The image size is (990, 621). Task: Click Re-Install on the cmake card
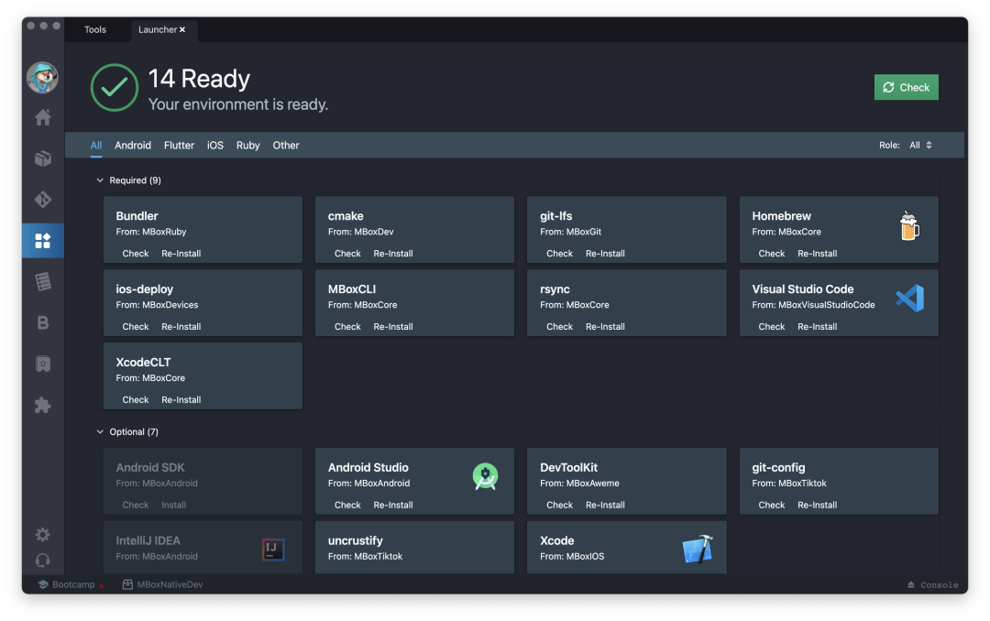[x=393, y=253]
